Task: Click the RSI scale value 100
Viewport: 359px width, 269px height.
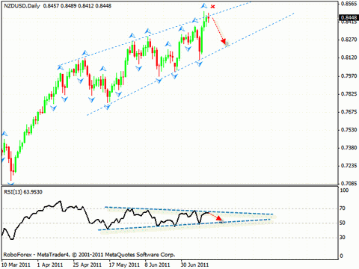Action: [x=344, y=191]
